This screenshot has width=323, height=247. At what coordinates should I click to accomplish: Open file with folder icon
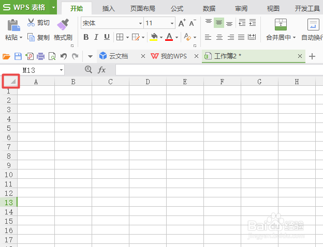[6, 56]
